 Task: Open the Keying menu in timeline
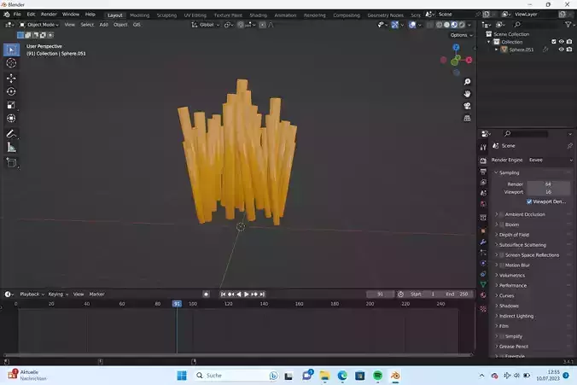(58, 295)
